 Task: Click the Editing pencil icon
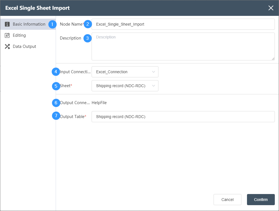tap(7, 35)
